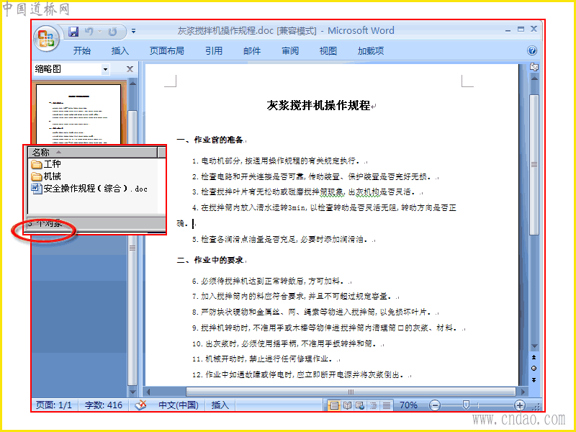
Task: Switch to Full Screen Reading view
Action: coord(347,405)
